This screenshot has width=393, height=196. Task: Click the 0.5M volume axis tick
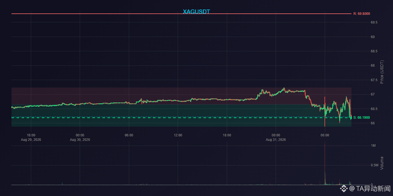(x=375, y=165)
